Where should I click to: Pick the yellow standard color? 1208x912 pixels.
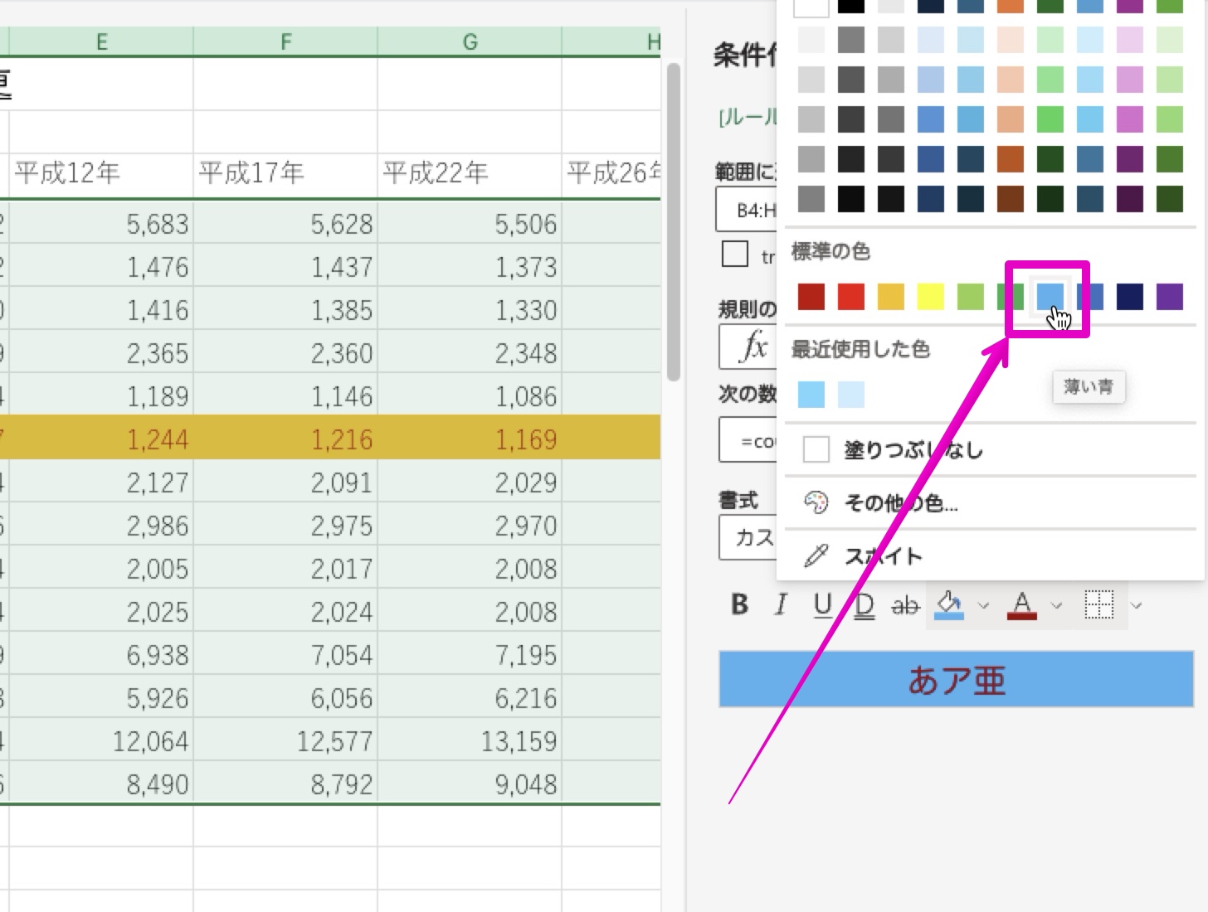(x=930, y=296)
